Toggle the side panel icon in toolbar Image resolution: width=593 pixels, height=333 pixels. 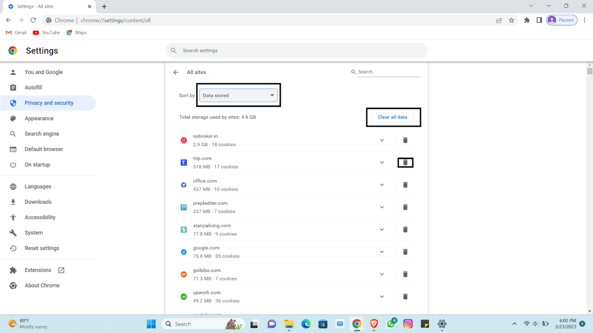[539, 20]
